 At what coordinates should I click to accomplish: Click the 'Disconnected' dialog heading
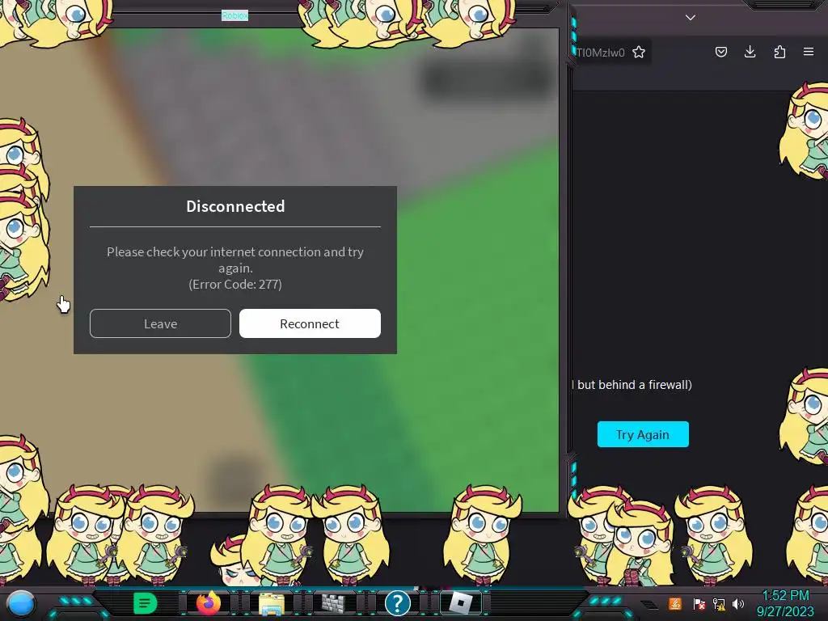click(235, 206)
